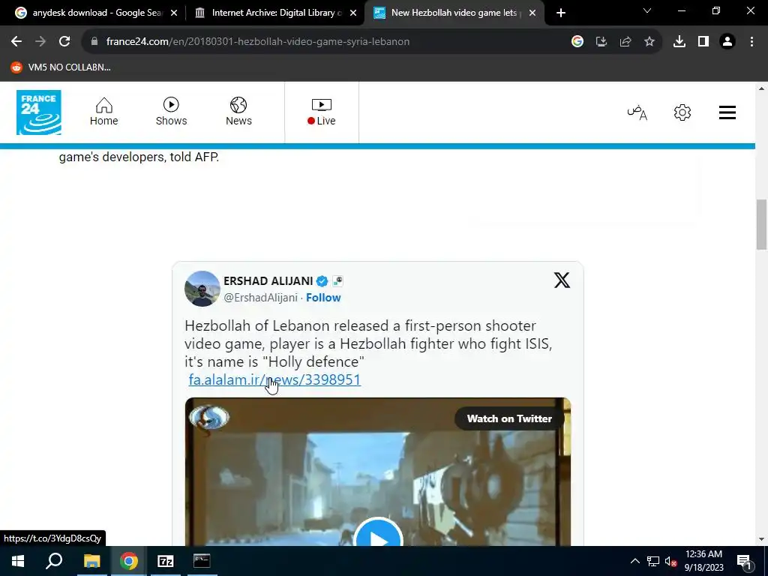Bookmark this page with the star icon
Image resolution: width=768 pixels, height=576 pixels.
point(649,42)
